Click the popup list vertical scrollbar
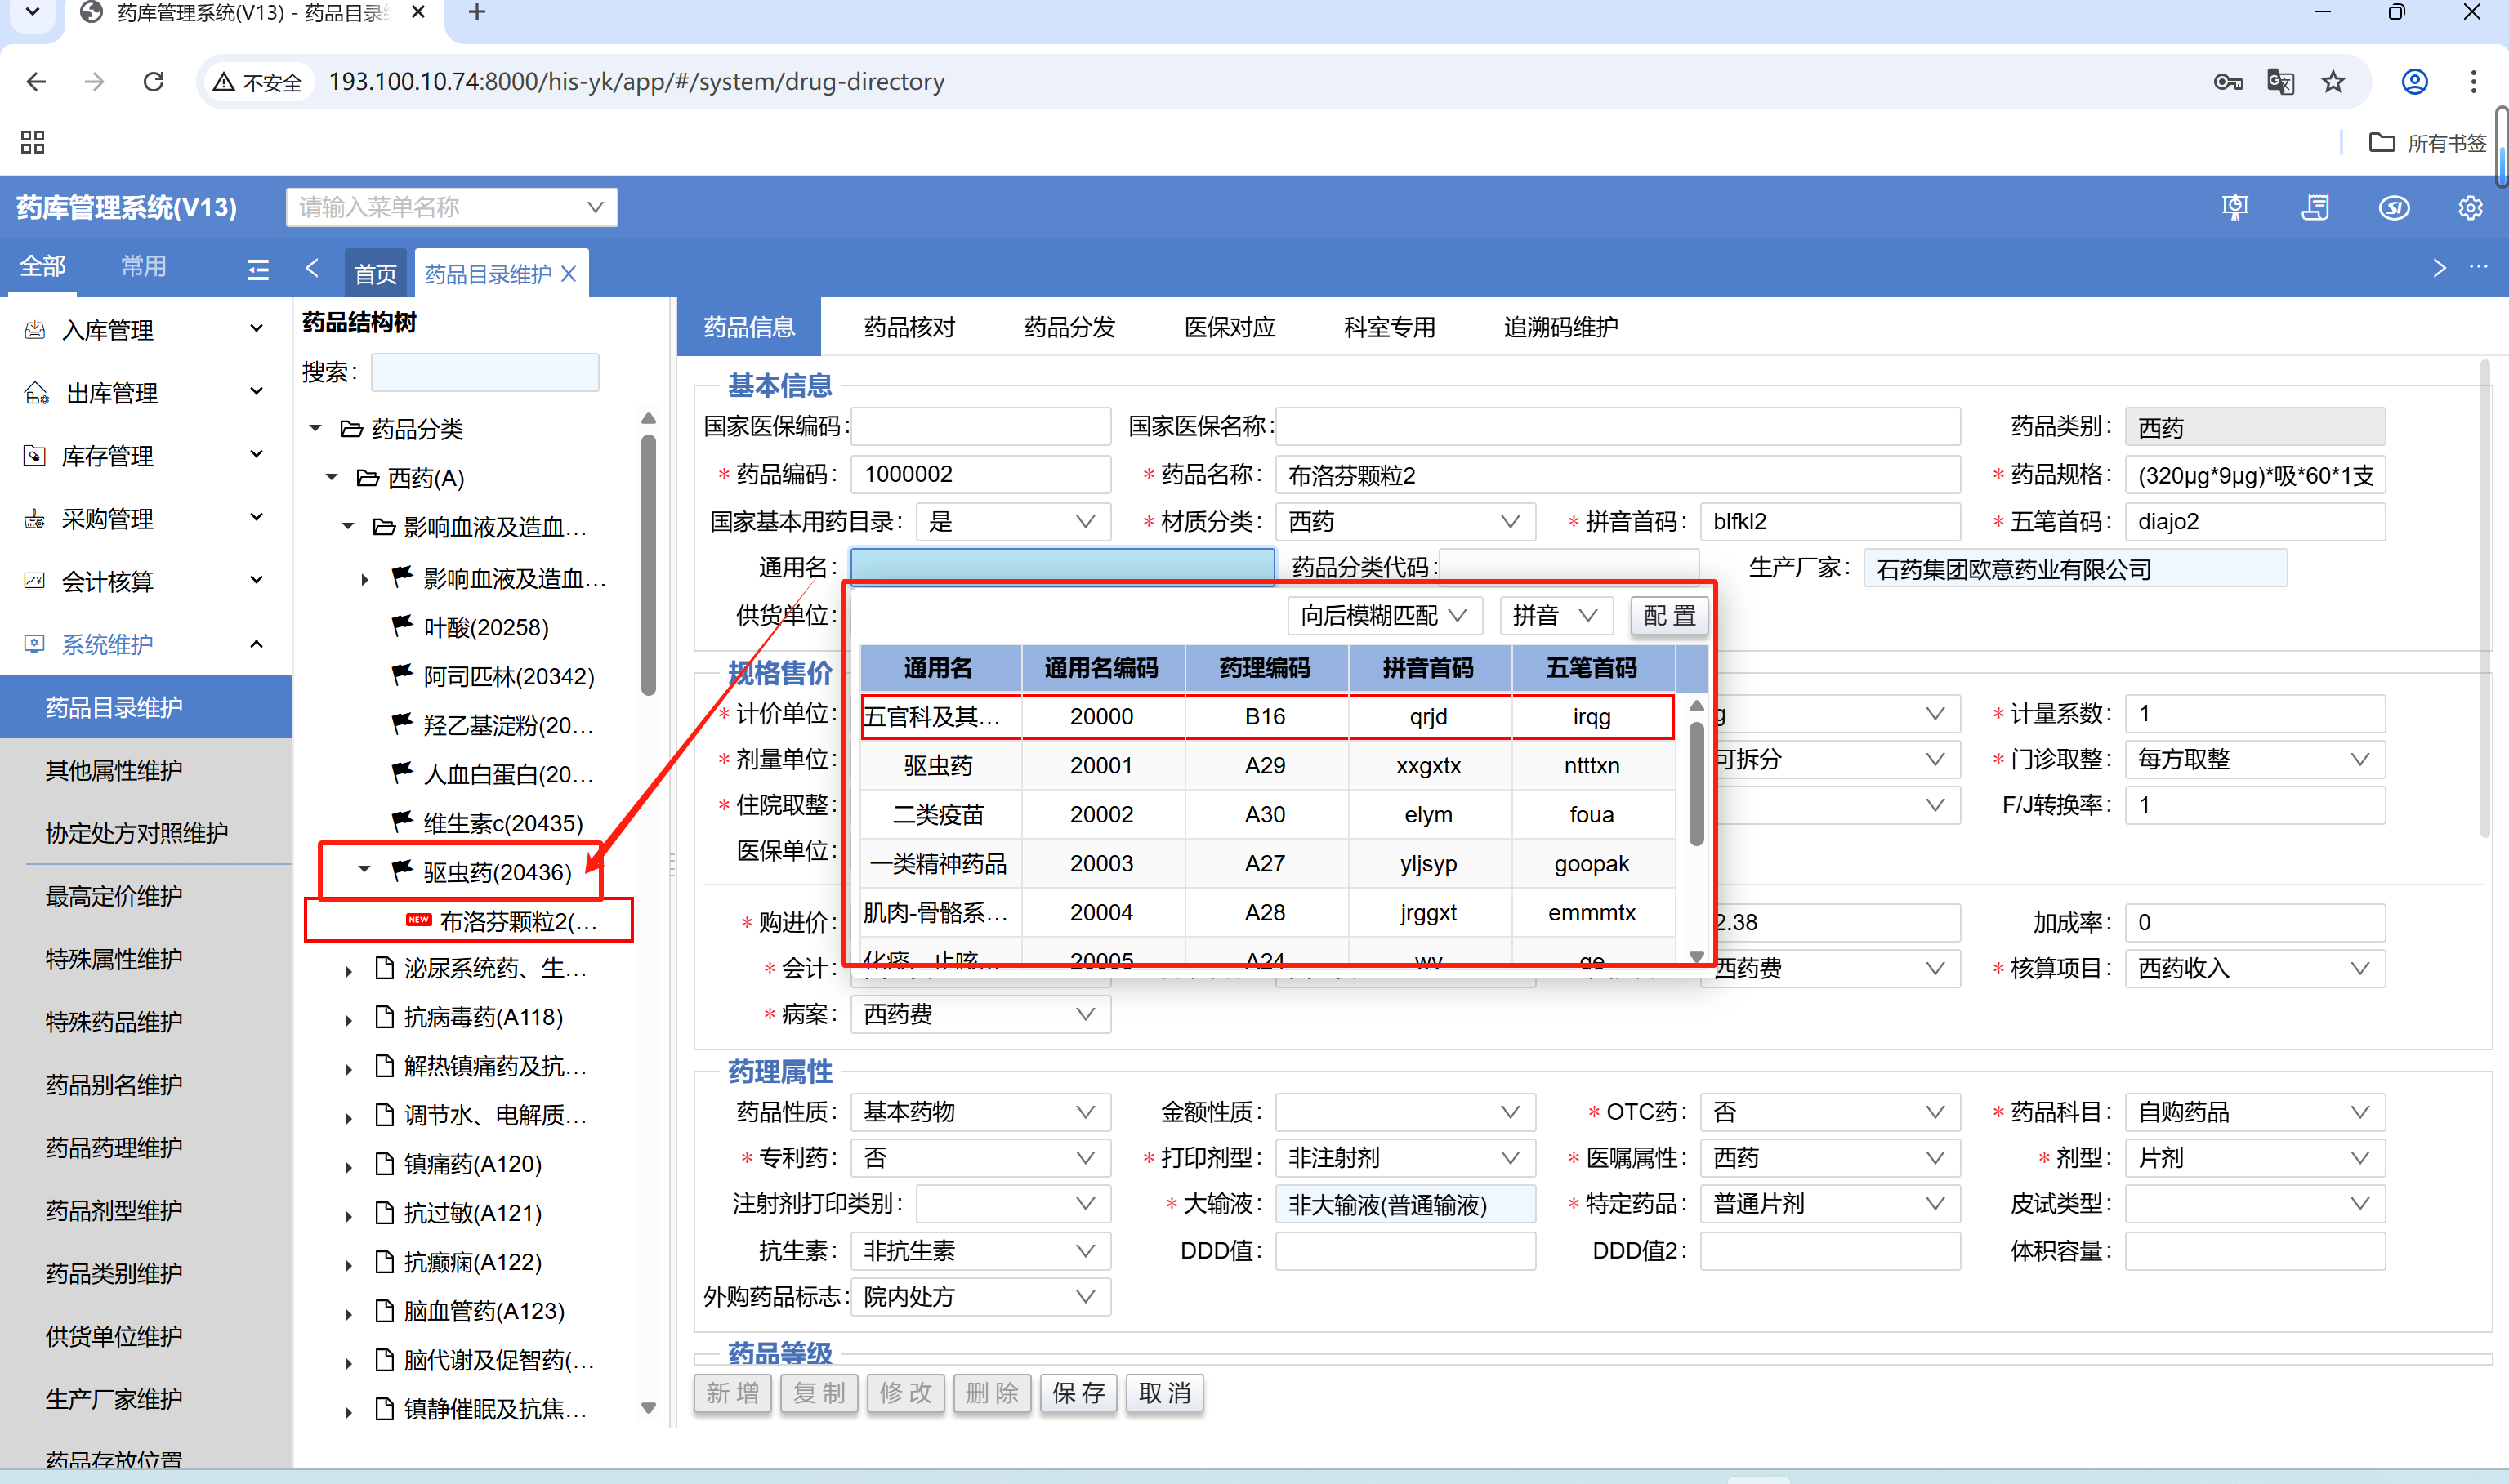The image size is (2509, 1484). pos(1696,784)
